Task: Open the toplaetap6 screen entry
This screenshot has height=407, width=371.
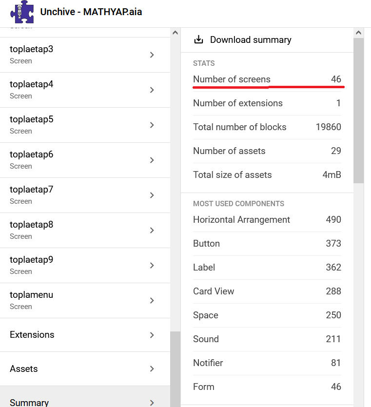Action: tap(73, 160)
